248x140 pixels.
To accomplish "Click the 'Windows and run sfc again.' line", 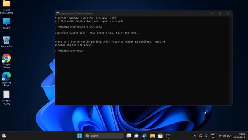I will click(x=74, y=45).
